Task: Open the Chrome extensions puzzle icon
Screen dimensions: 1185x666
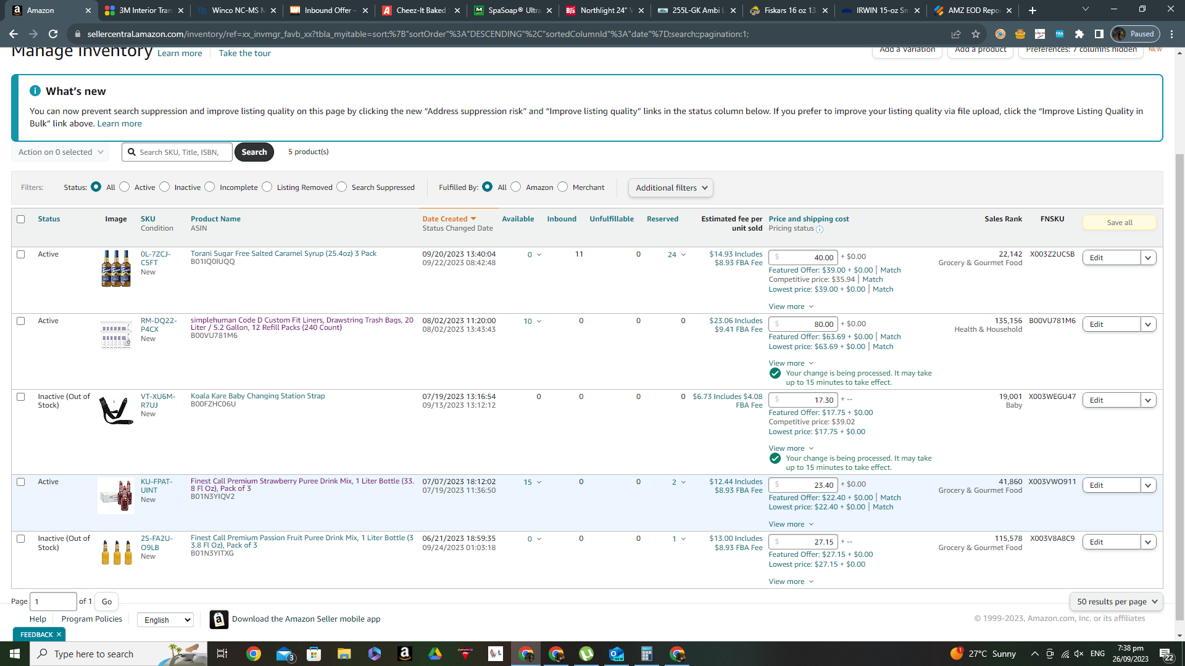Action: click(x=1079, y=34)
